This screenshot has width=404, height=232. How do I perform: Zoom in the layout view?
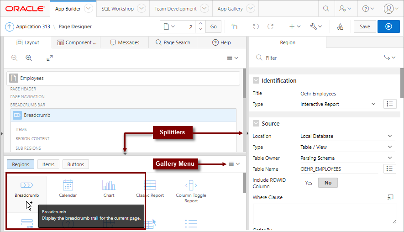[29, 58]
